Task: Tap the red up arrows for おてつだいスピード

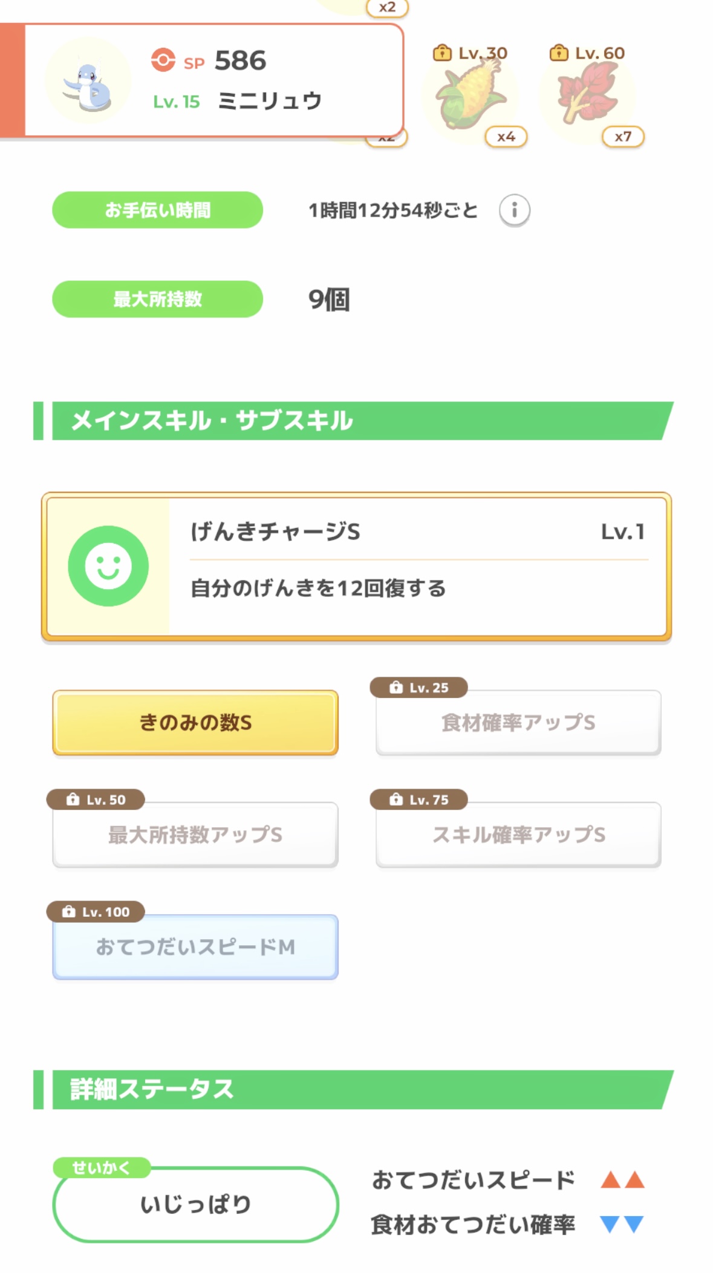Action: (x=622, y=1180)
